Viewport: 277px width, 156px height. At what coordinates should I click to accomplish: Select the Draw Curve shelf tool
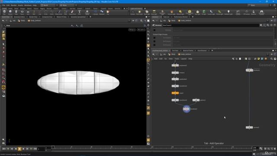point(59,13)
